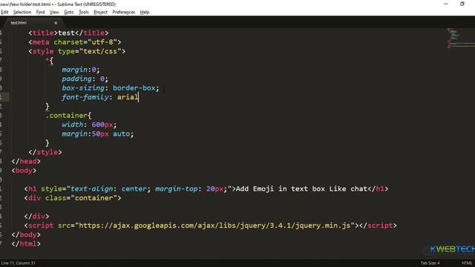The width and height of the screenshot is (475, 267).
Task: Click the <title>test</title> line
Action: (x=68, y=33)
